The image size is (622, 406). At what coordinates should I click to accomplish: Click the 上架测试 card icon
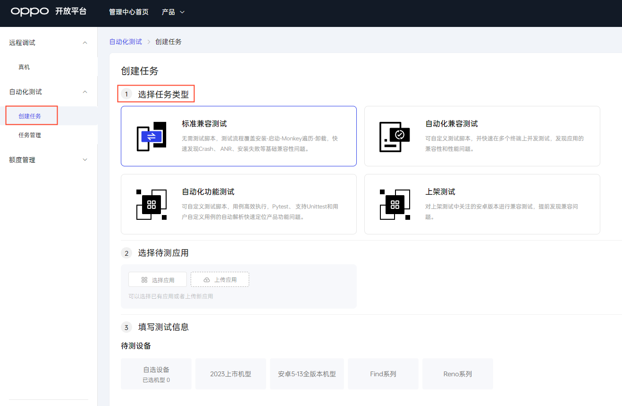tap(395, 204)
